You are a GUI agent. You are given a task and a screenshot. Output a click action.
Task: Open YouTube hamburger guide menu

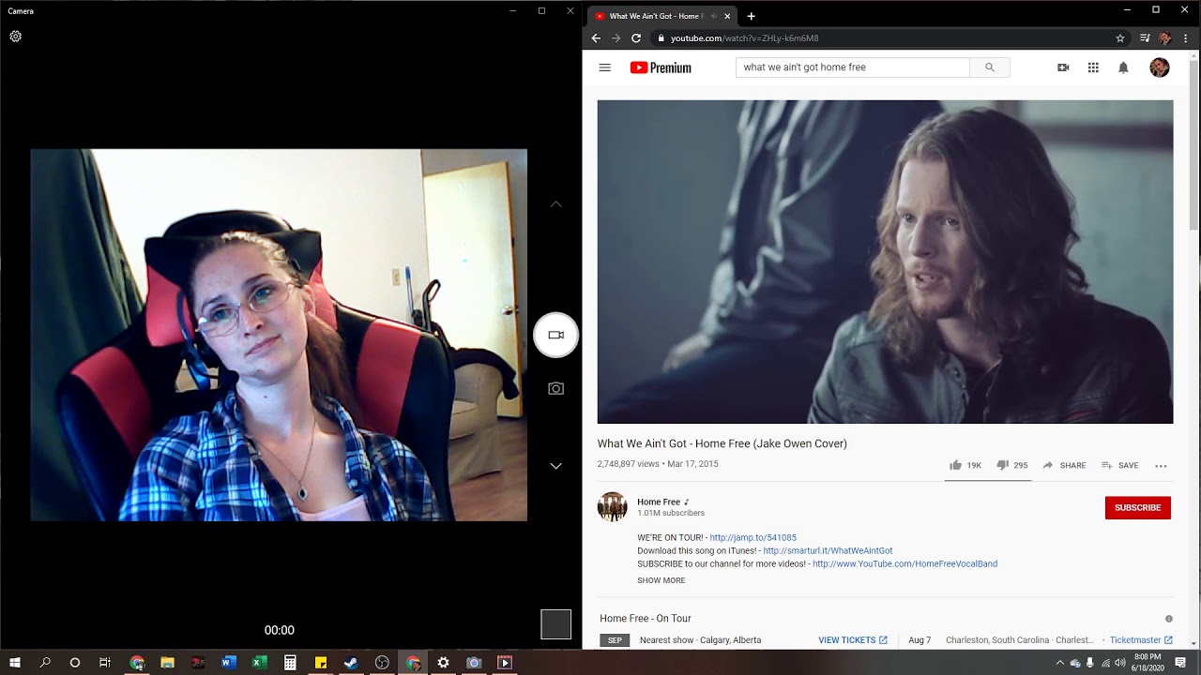[605, 67]
